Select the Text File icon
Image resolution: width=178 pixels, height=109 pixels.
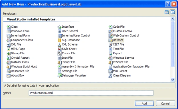coord(110,49)
